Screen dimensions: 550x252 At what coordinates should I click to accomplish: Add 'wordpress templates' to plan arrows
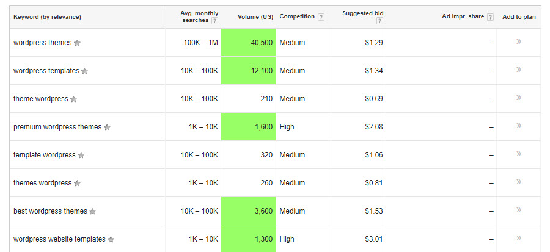(x=519, y=70)
